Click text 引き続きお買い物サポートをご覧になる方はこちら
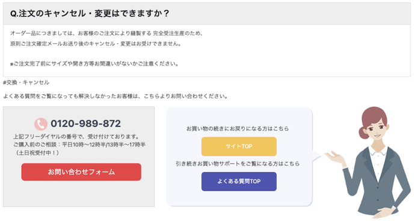Image resolution: width=415 pixels, height=222 pixels. coord(238,164)
